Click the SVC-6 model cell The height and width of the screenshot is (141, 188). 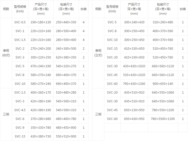point(20,119)
